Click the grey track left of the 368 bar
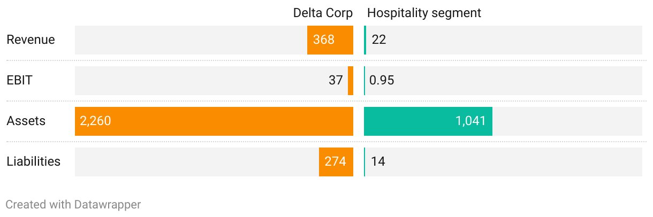 pyautogui.click(x=191, y=40)
